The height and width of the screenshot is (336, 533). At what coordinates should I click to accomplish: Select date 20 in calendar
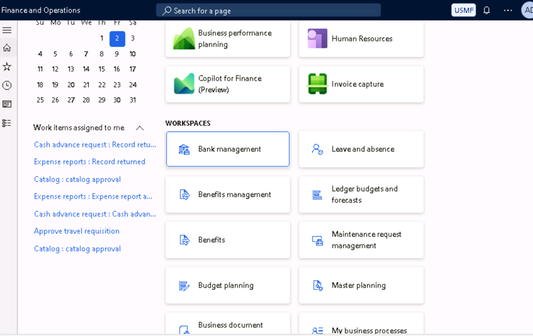pos(71,85)
